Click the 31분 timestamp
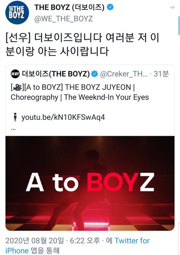The width and height of the screenshot is (180, 255). tap(161, 74)
